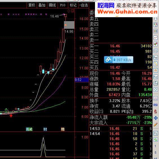Click the 今开 value 16.20
This screenshot has width=159, height=159.
147,73
